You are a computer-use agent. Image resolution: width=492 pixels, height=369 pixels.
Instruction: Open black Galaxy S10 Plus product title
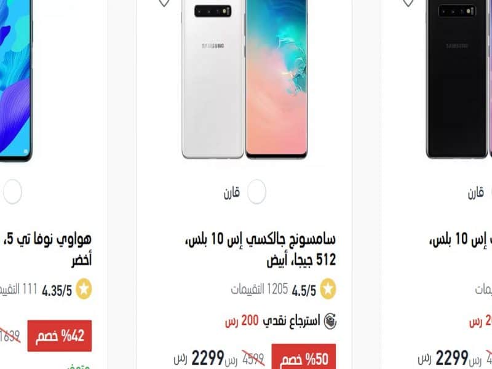pyautogui.click(x=460, y=240)
